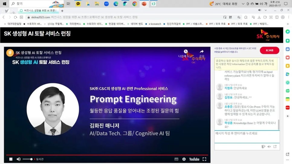Open Chrome from the Windows taskbar
Image resolution: width=292 pixels, height=164 pixels.
click(135, 4)
